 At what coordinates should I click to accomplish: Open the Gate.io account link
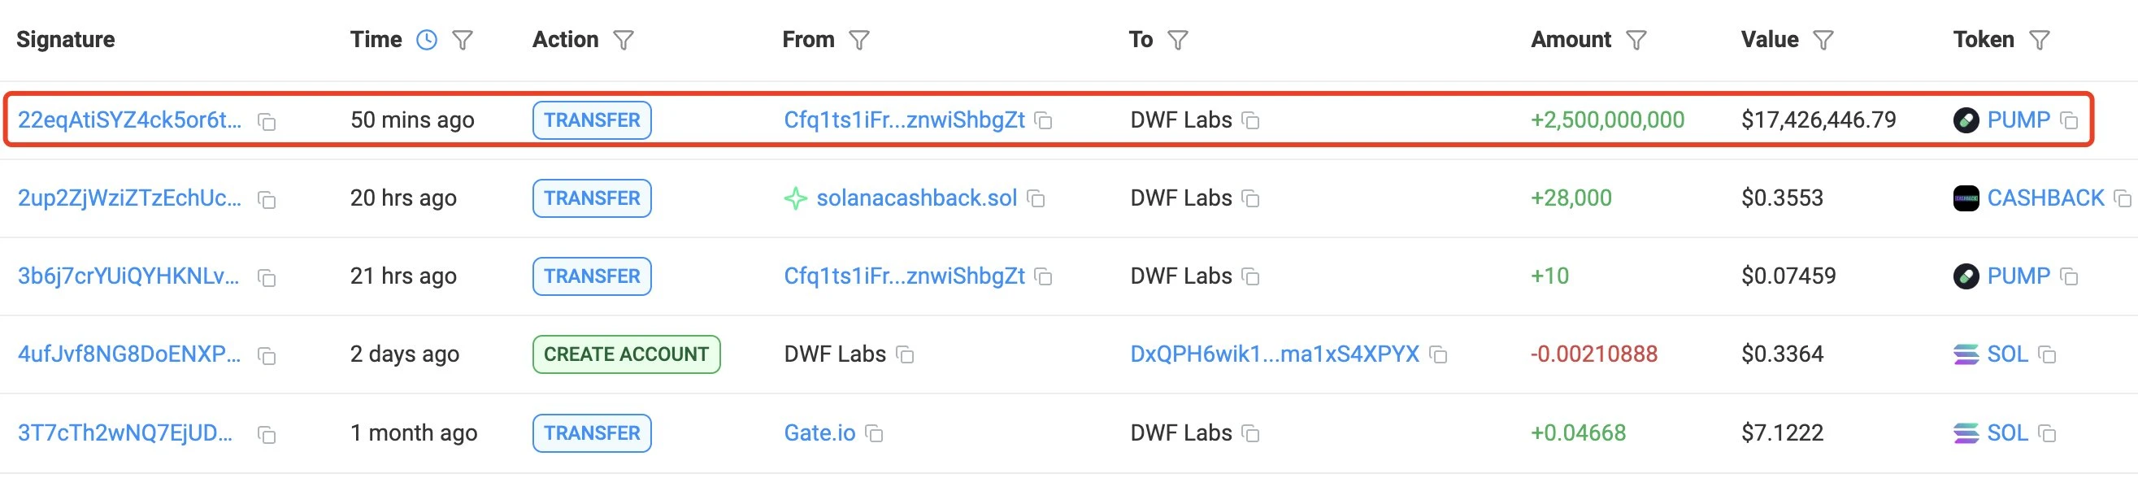819,433
